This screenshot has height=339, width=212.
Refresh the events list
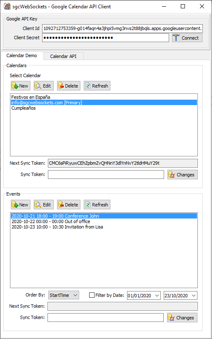[97, 204]
